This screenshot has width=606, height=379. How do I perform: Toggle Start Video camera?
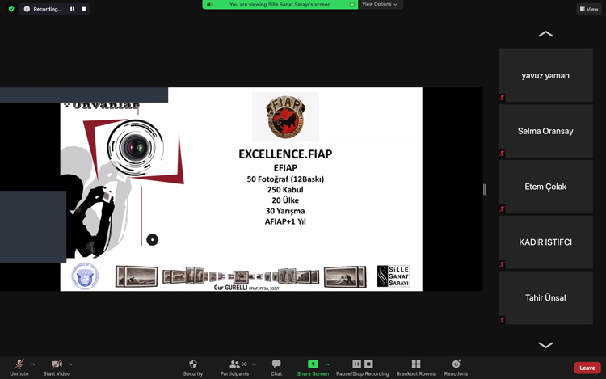pos(56,364)
